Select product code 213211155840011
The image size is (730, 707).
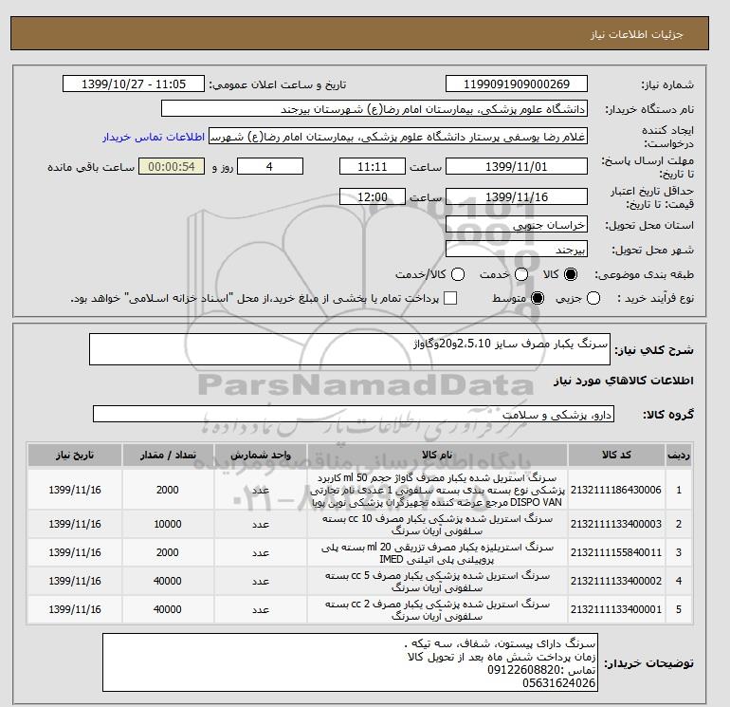click(x=616, y=552)
